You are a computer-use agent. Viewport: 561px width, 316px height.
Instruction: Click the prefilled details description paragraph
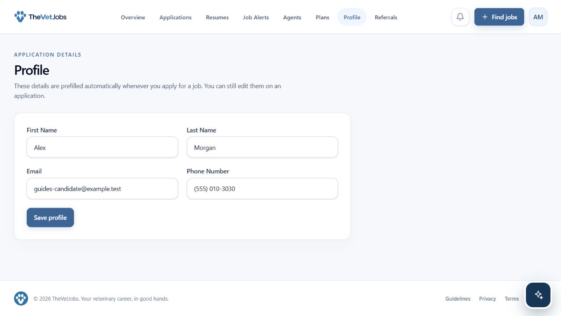(147, 91)
